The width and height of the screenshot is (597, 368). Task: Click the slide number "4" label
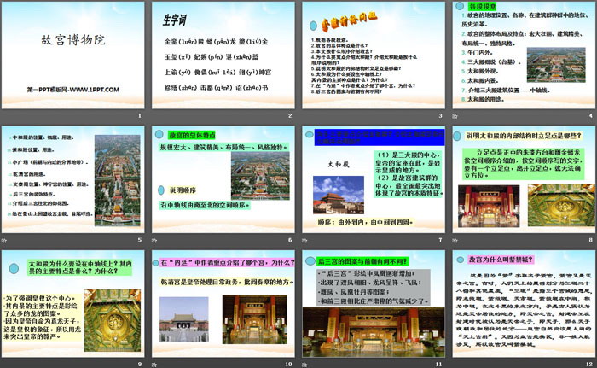[591, 115]
